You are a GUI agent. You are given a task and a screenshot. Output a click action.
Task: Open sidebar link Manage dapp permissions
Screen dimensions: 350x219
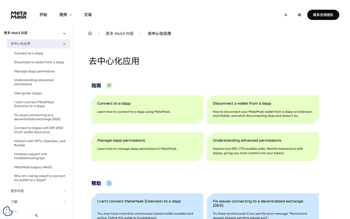34,71
